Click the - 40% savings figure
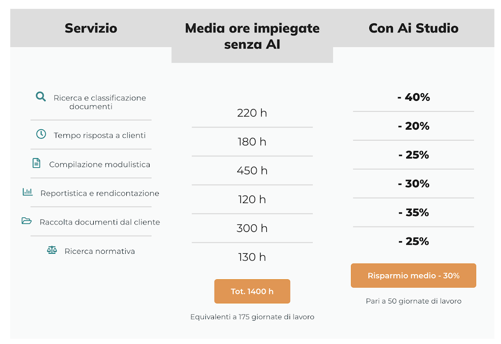This screenshot has width=501, height=344. point(413,97)
